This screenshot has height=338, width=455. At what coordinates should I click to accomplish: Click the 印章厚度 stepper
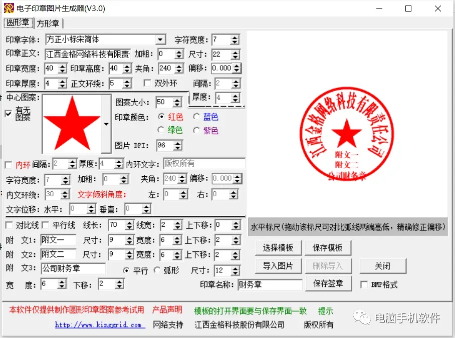56,84
